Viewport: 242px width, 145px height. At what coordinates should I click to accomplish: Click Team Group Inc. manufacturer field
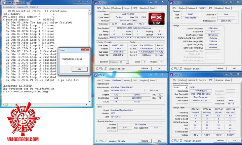point(201,97)
